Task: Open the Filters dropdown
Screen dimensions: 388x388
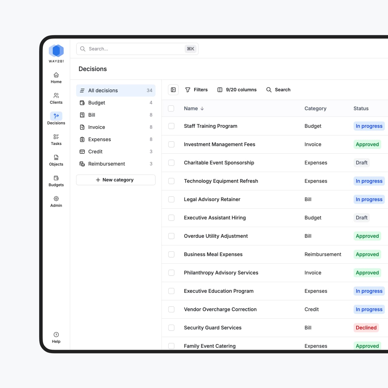Action: tap(197, 90)
